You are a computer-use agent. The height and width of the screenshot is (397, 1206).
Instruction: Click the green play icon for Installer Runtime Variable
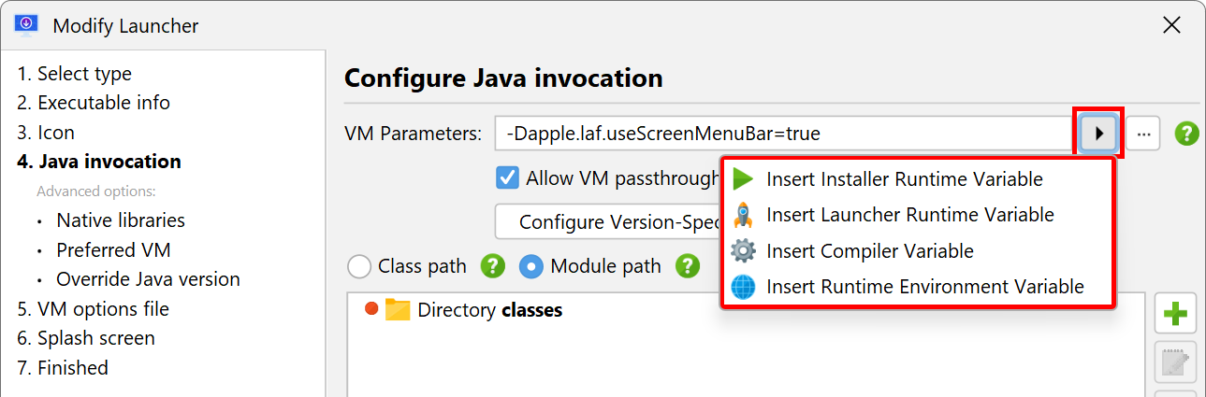click(744, 178)
